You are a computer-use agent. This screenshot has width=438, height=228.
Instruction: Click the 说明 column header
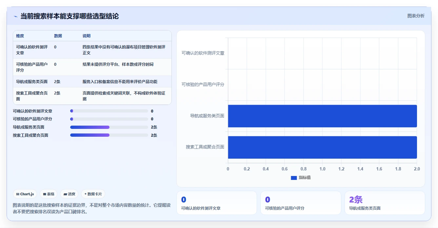click(x=87, y=36)
